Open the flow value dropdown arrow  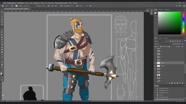point(58,6)
